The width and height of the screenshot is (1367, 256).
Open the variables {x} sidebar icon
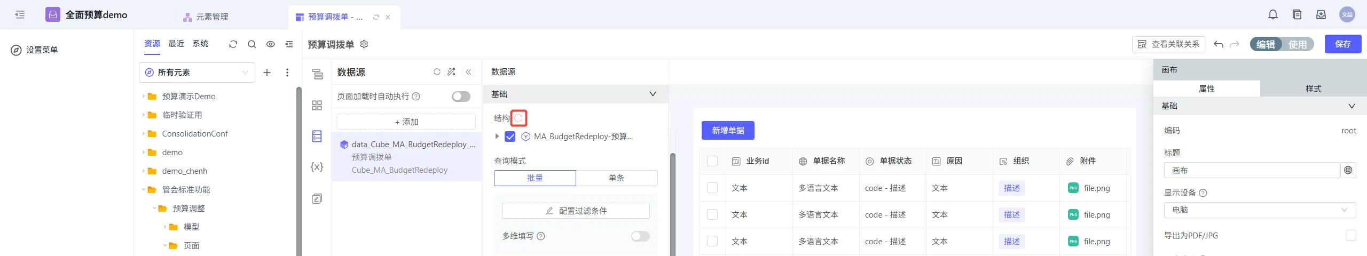coord(317,167)
